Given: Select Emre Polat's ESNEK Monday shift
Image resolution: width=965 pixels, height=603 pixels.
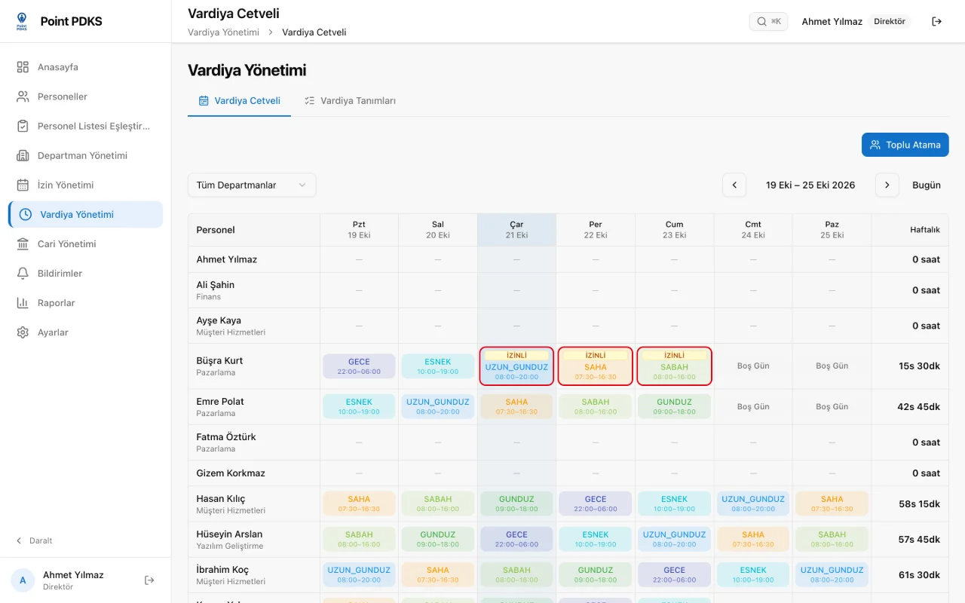Looking at the screenshot, I should tap(359, 407).
